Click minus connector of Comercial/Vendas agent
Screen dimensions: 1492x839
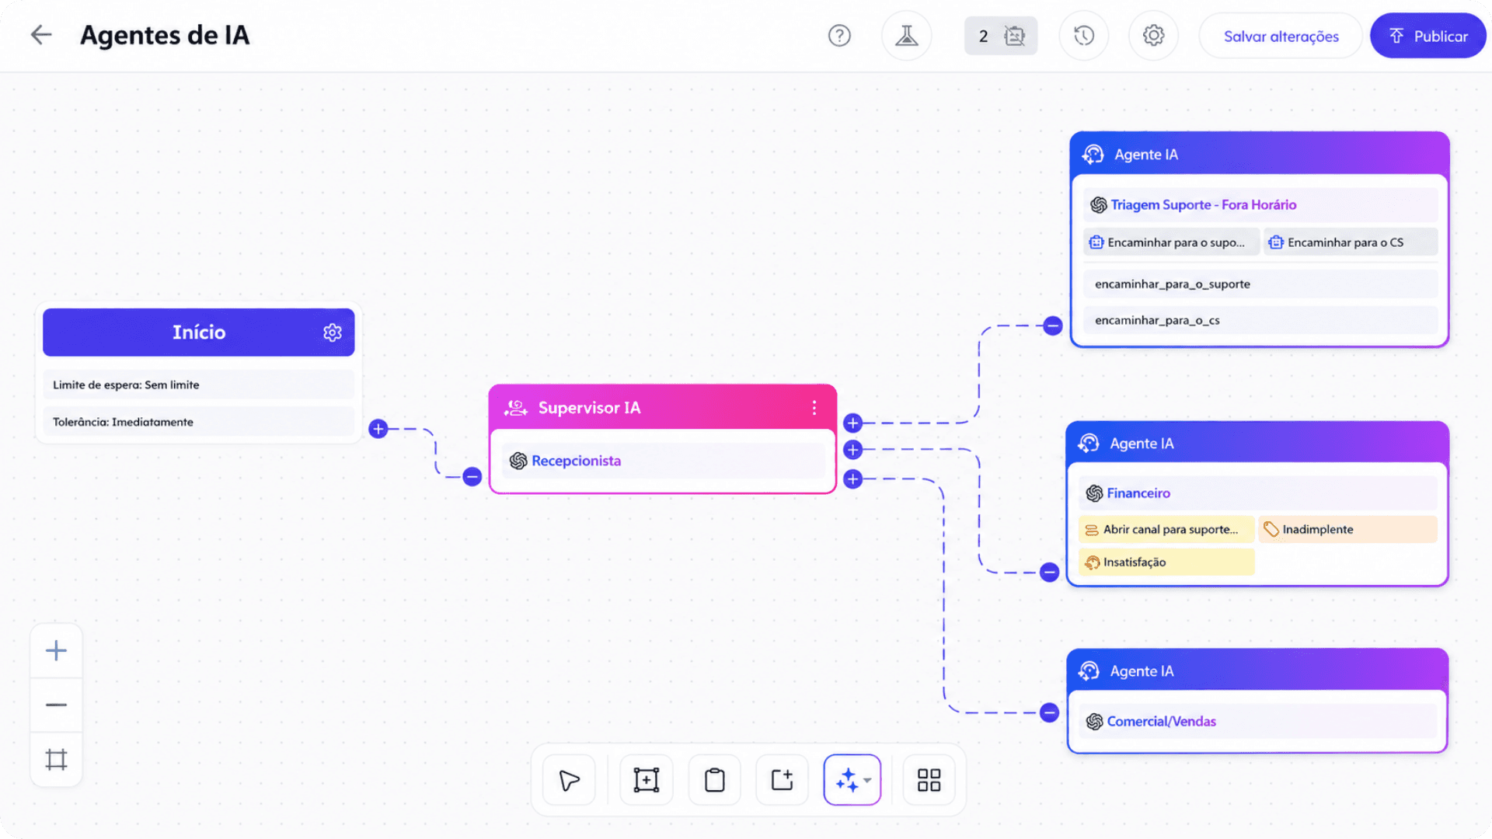coord(1049,712)
